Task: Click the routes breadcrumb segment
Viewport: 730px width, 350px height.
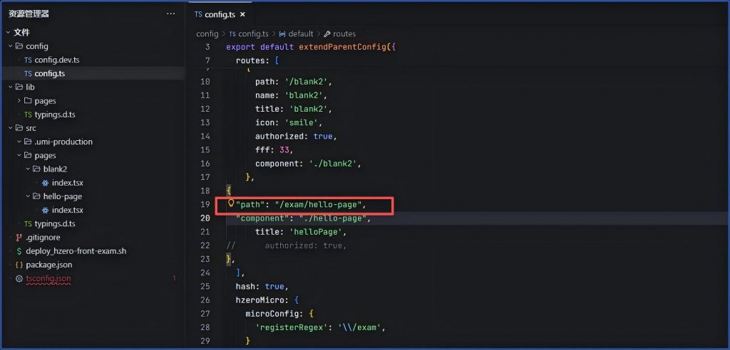Action: (x=344, y=33)
